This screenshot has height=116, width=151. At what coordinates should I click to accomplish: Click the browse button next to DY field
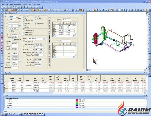(20, 26)
